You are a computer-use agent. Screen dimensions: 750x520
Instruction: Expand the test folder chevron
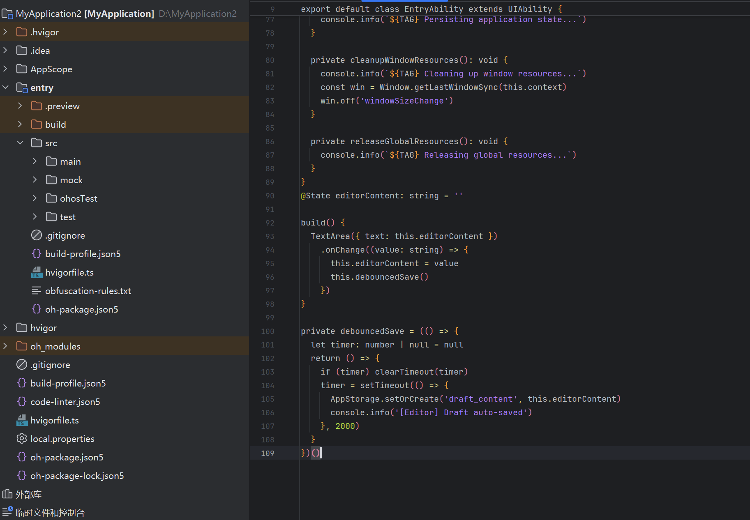point(35,216)
